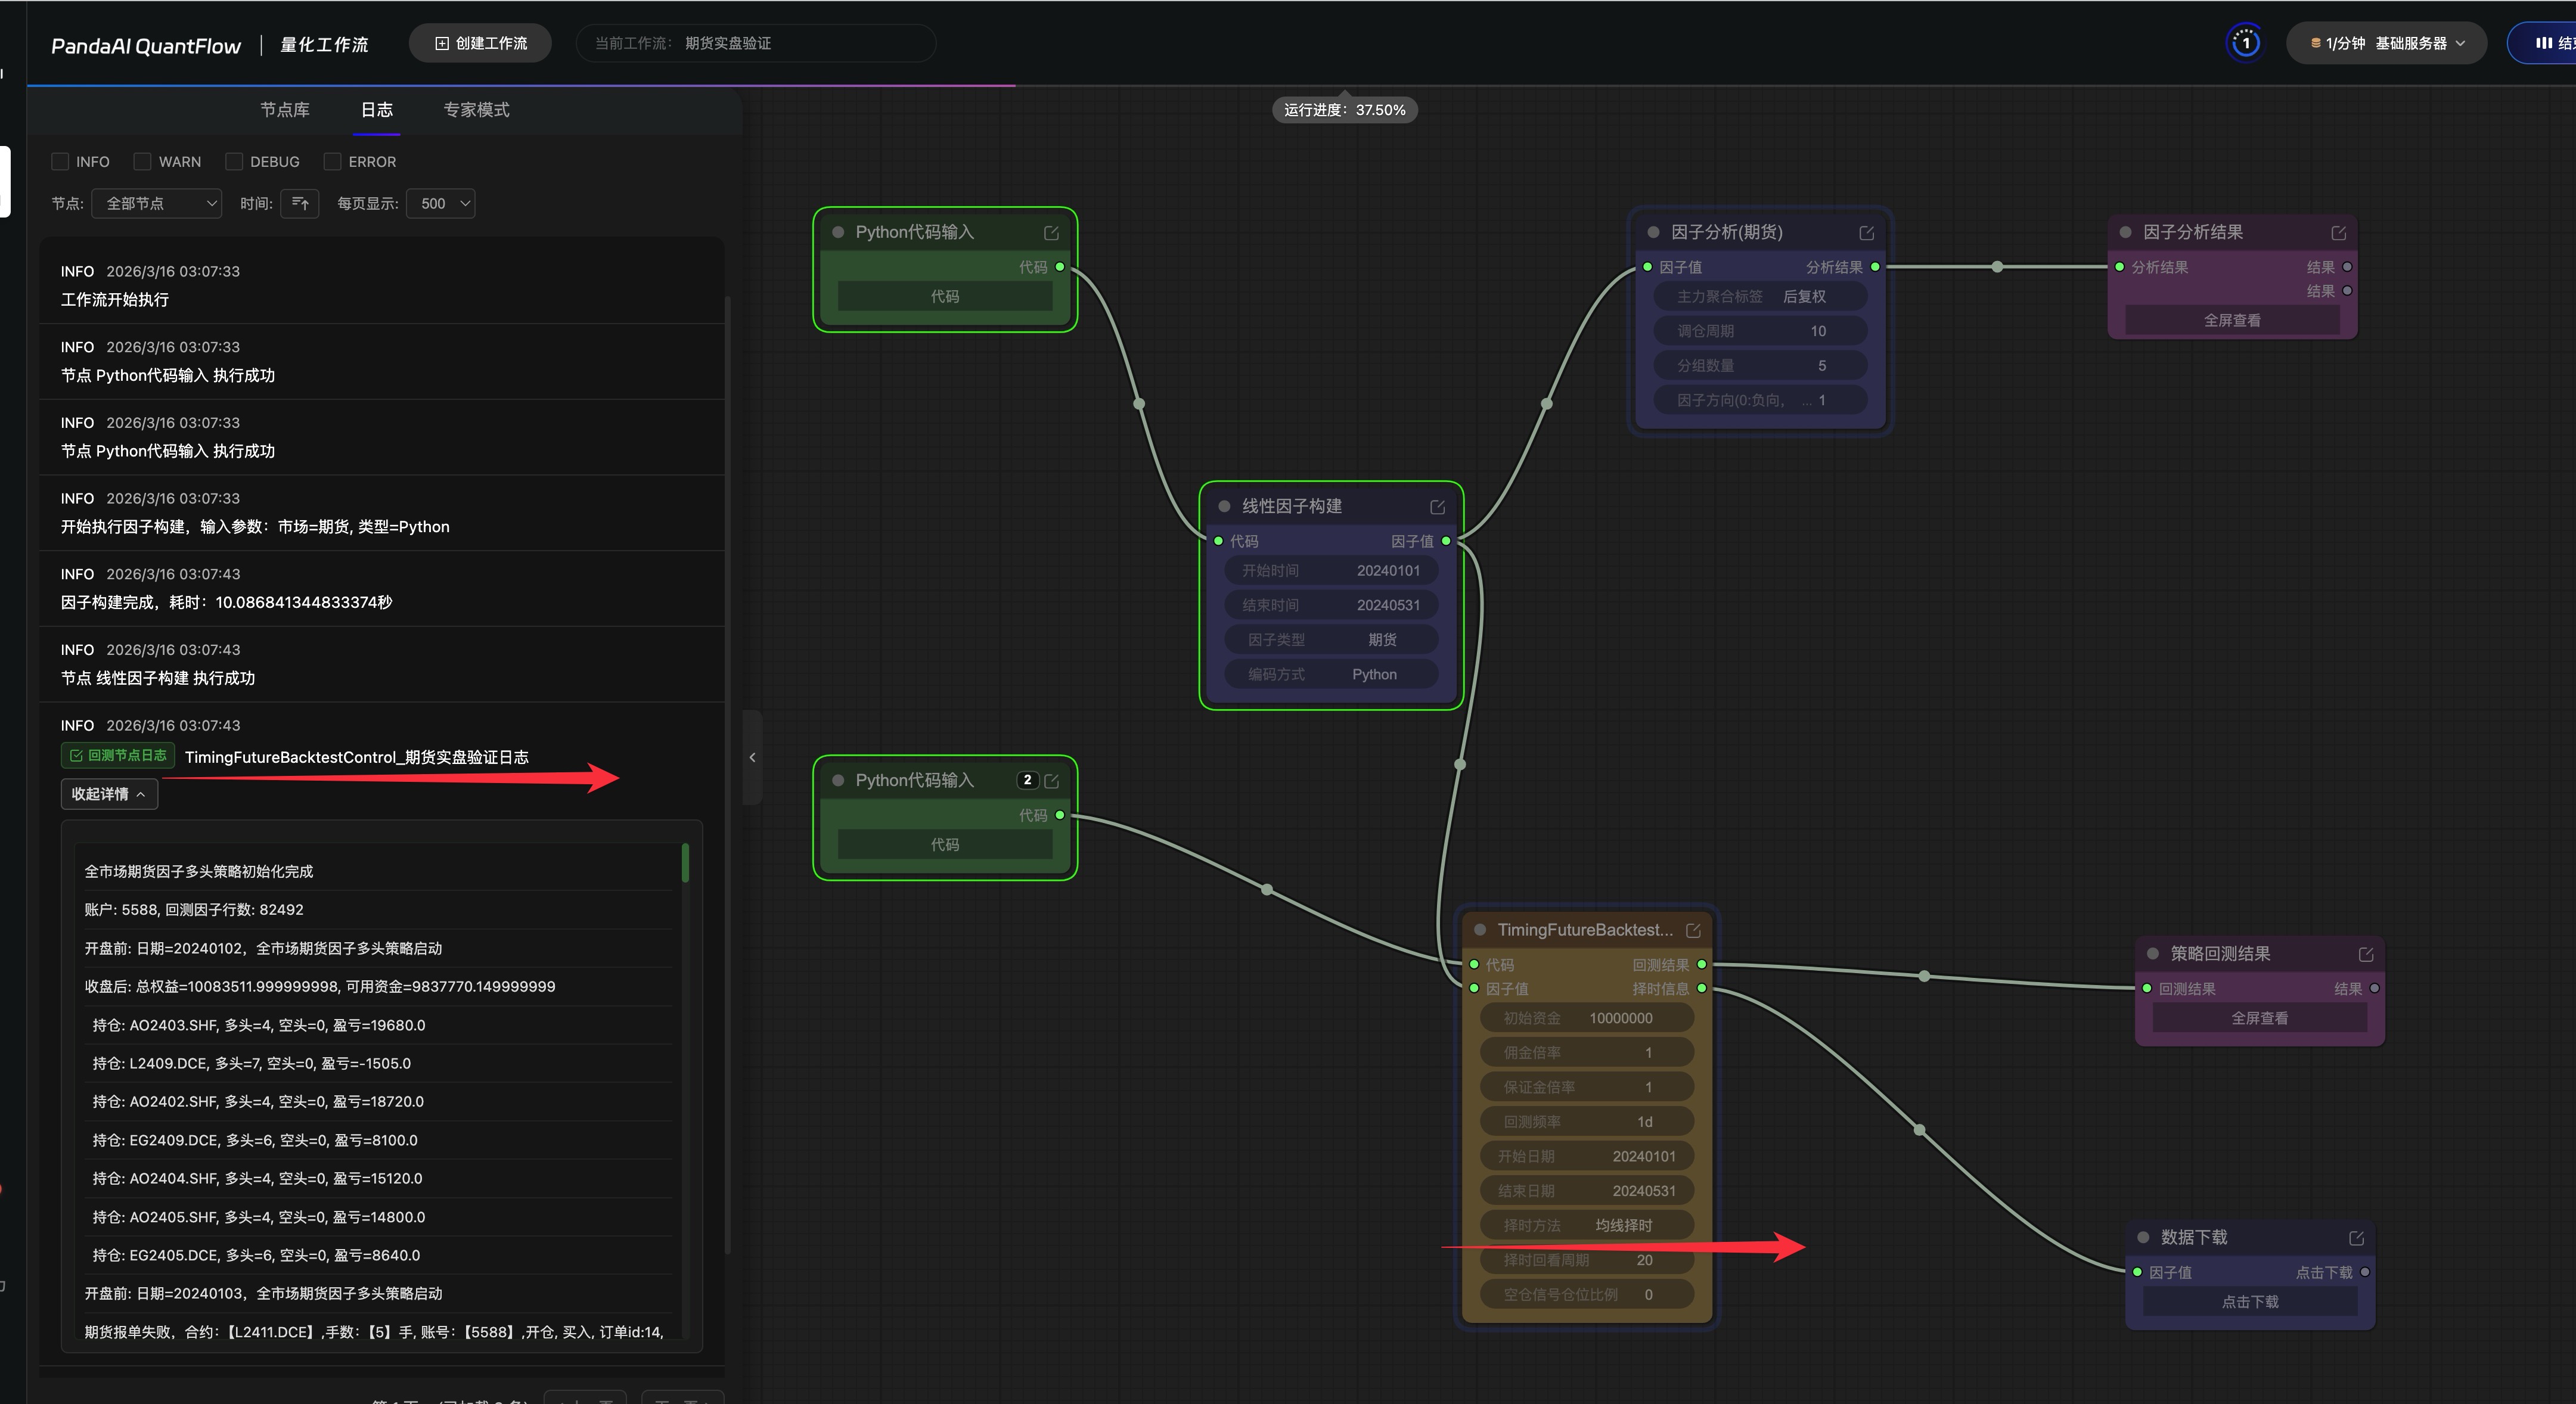
Task: Tick the DEBUG log filter checkbox
Action: (x=234, y=162)
